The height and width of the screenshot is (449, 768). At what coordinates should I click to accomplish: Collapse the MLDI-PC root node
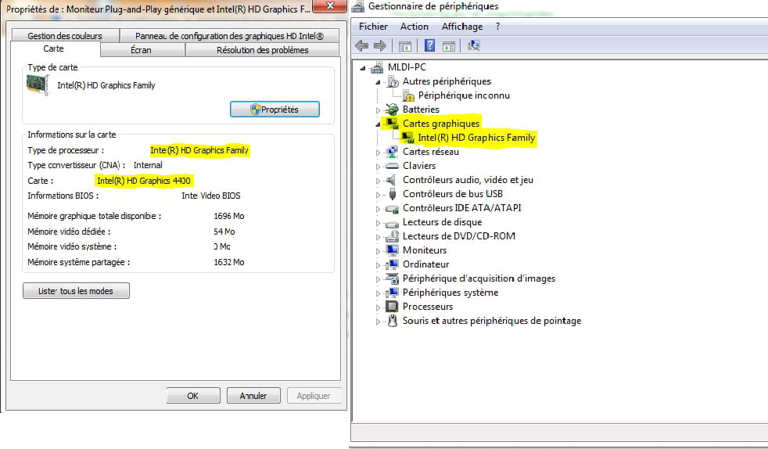point(363,68)
